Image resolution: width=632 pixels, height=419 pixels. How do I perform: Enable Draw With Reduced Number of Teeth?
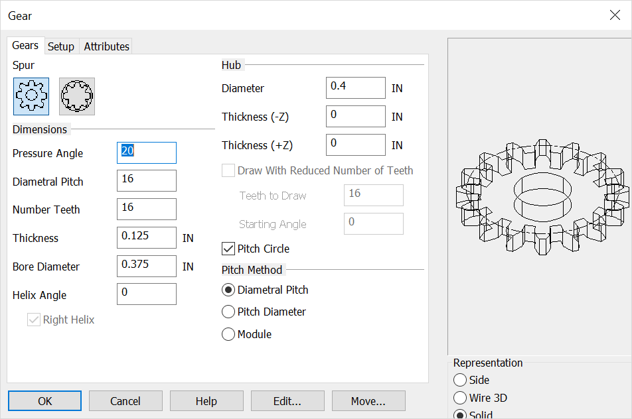click(228, 170)
